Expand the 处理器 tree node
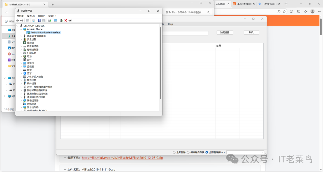The width and height of the screenshot is (323, 172). pyautogui.click(x=22, y=42)
